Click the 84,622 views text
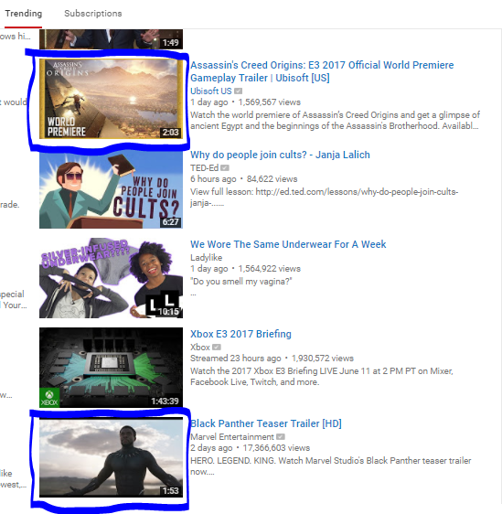The height and width of the screenshot is (514, 502). pos(272,179)
